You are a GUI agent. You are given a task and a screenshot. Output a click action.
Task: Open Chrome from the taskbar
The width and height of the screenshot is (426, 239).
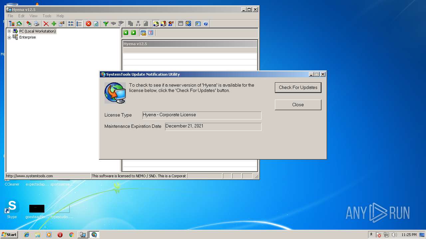[x=71, y=235]
